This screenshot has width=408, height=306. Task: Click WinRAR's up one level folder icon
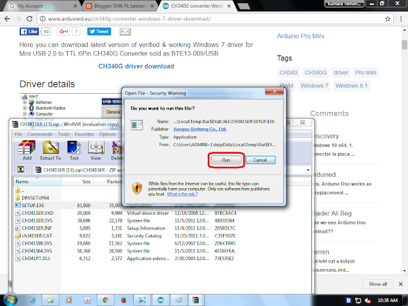pyautogui.click(x=20, y=170)
